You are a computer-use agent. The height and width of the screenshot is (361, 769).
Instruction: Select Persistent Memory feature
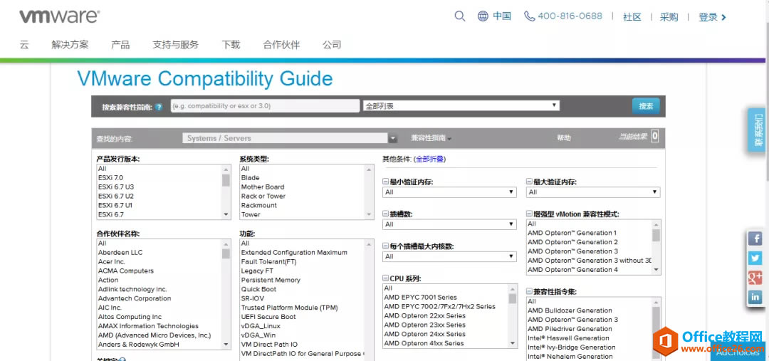[271, 280]
